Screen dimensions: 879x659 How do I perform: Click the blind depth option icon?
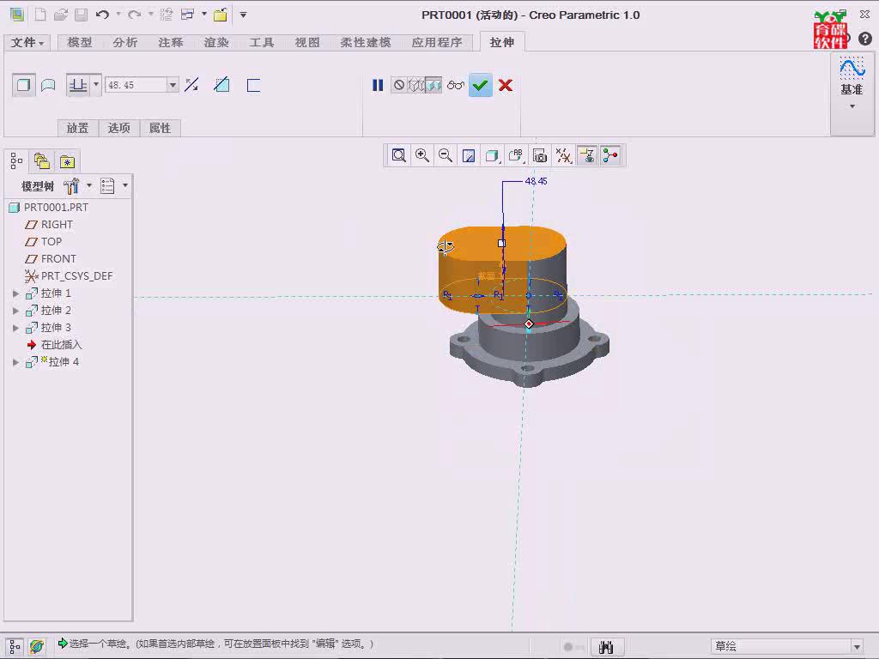coord(78,85)
